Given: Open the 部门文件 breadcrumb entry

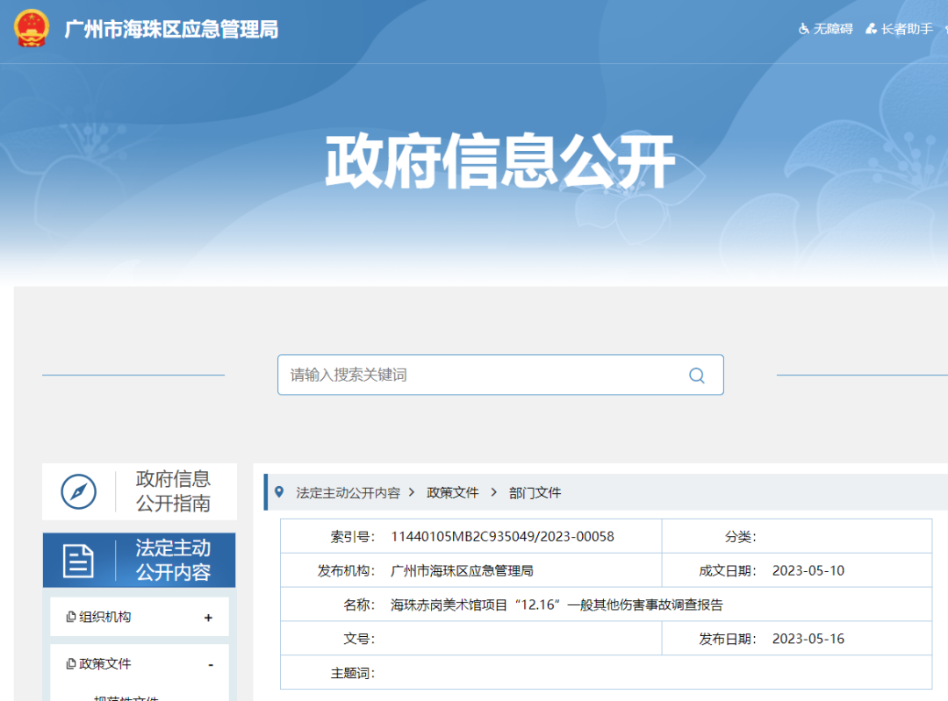Looking at the screenshot, I should coord(533,492).
